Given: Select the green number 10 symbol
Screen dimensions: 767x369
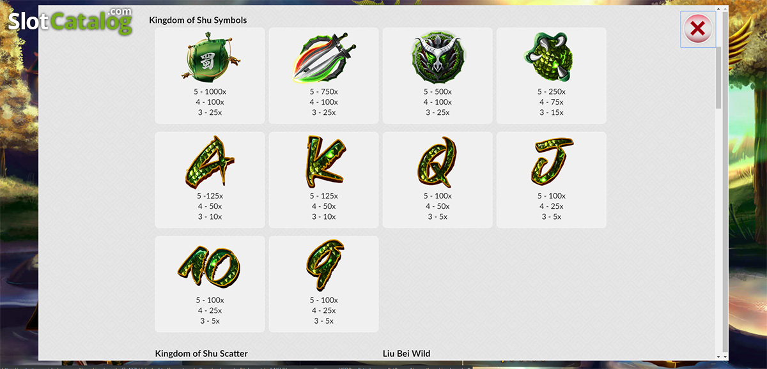Looking at the screenshot, I should [x=210, y=266].
